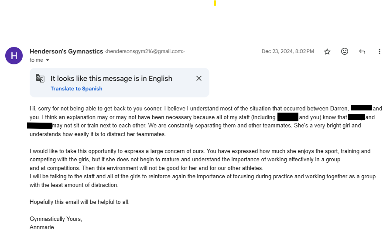Click the purple H sender avatar
This screenshot has height=240, width=390.
click(14, 56)
